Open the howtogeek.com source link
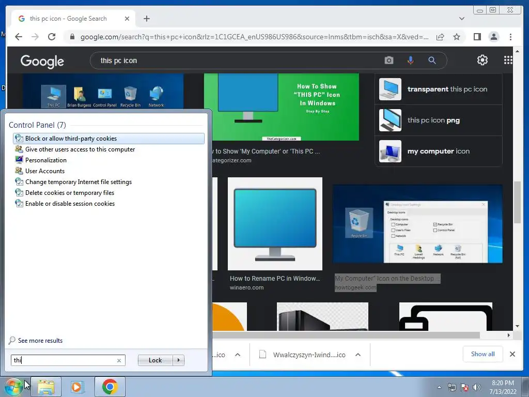This screenshot has width=529, height=397. coord(355,287)
